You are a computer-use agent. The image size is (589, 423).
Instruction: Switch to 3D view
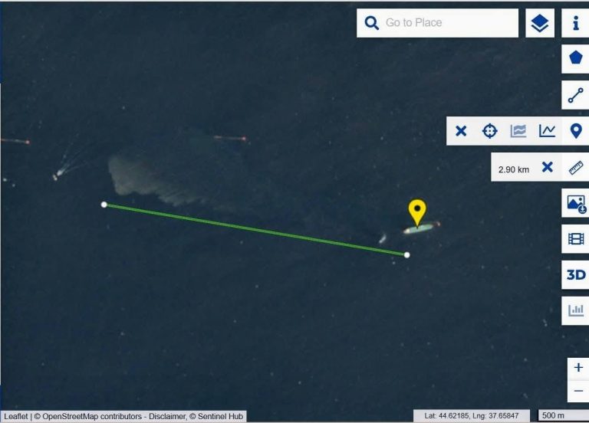(x=576, y=275)
